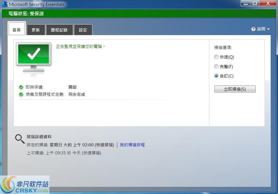This screenshot has width=278, height=194.
Task: Click the 掃描詳細資料 heading
Action: click(x=39, y=137)
